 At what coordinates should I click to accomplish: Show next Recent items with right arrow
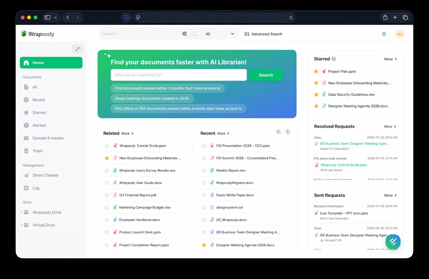[287, 132]
